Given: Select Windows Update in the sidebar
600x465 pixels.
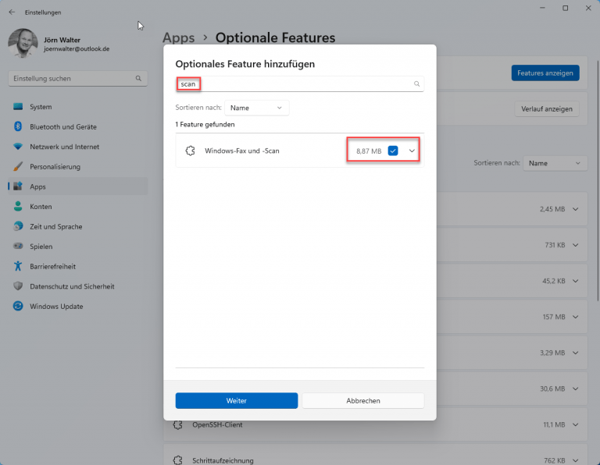Looking at the screenshot, I should tap(56, 306).
